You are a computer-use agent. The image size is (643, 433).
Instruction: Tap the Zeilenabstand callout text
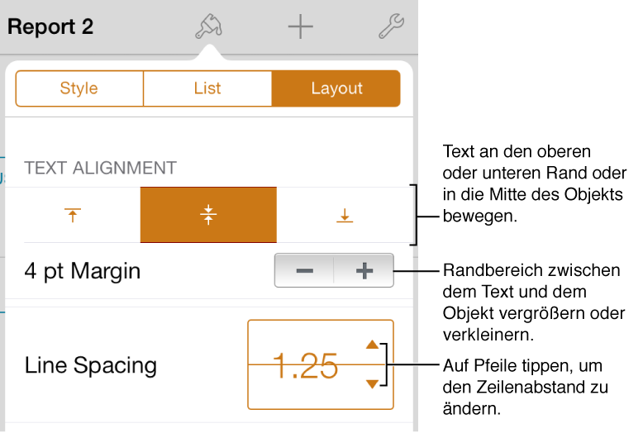point(525,387)
